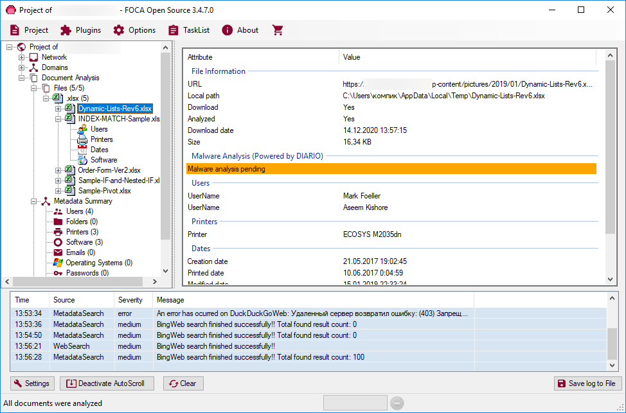626x413 pixels.
Task: Click the Excel icon of Sample-Pivot.xlsx
Action: tap(70, 191)
